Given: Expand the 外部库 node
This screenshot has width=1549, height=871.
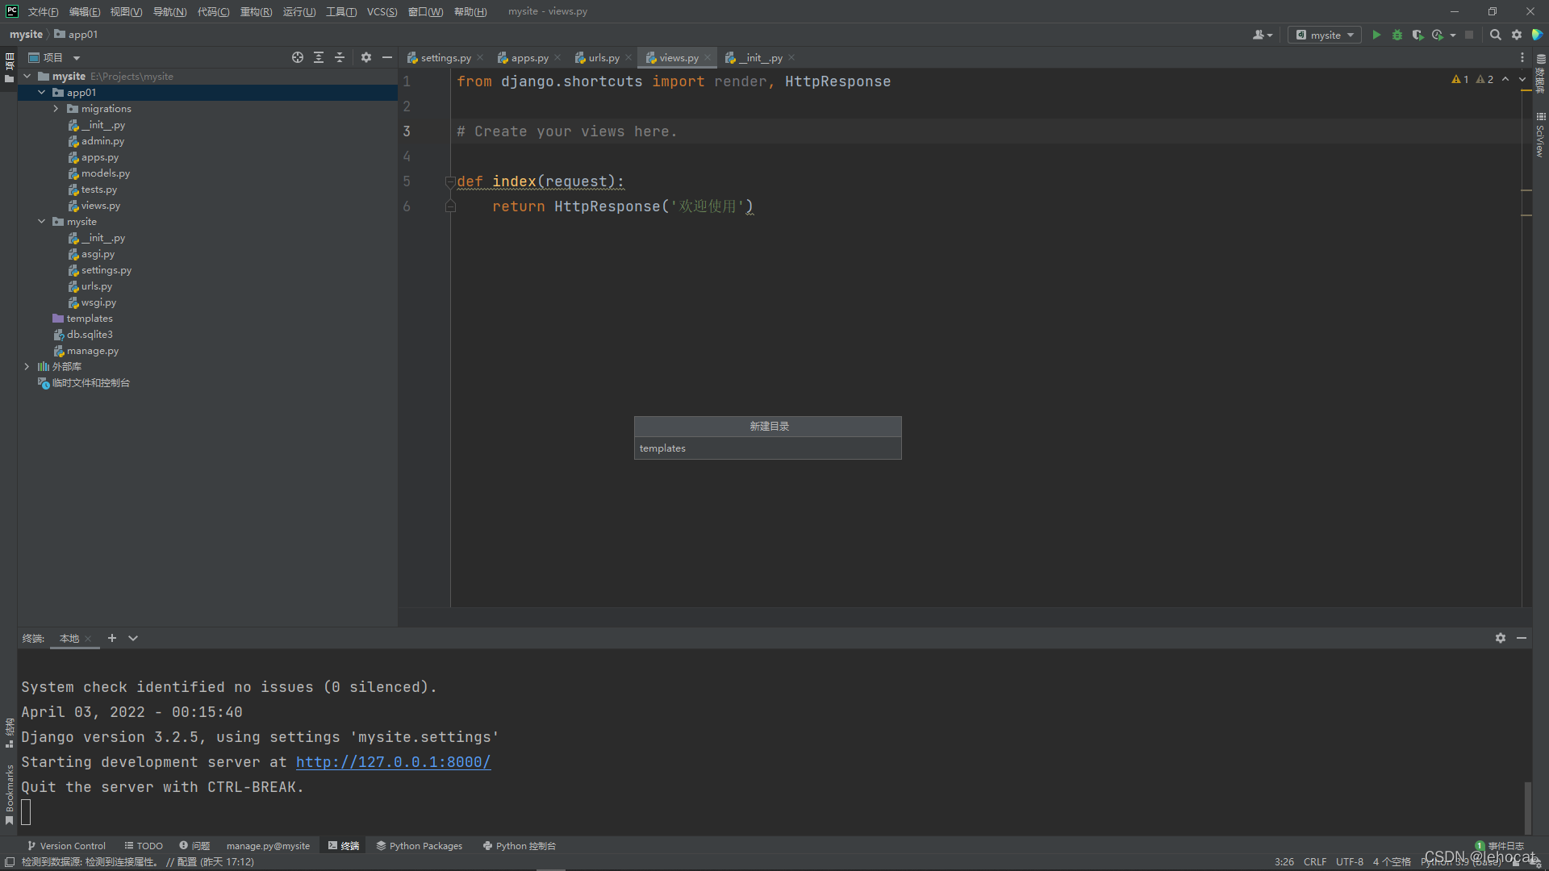Looking at the screenshot, I should click(27, 367).
